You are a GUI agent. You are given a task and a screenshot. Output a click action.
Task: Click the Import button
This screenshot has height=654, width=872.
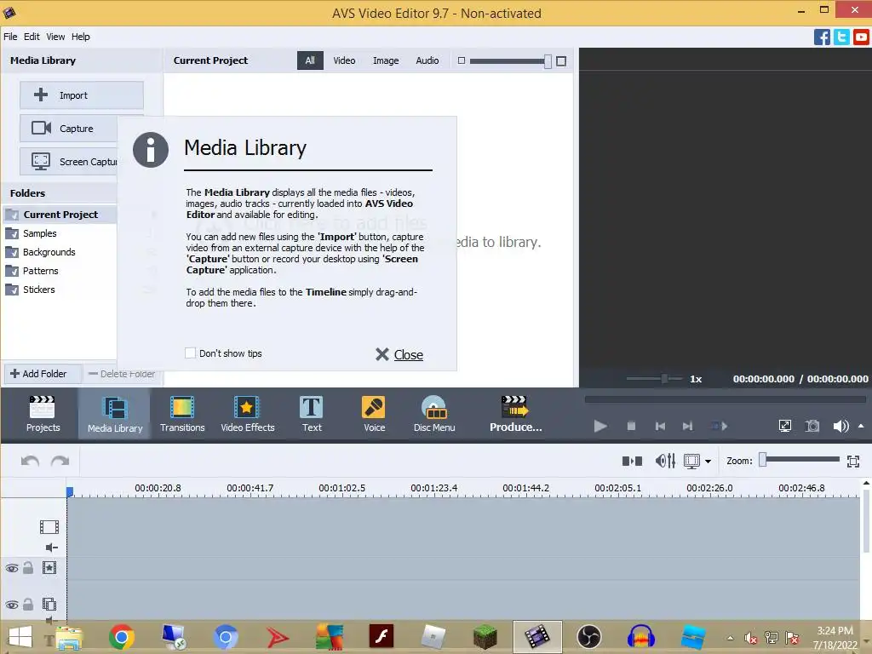click(82, 95)
